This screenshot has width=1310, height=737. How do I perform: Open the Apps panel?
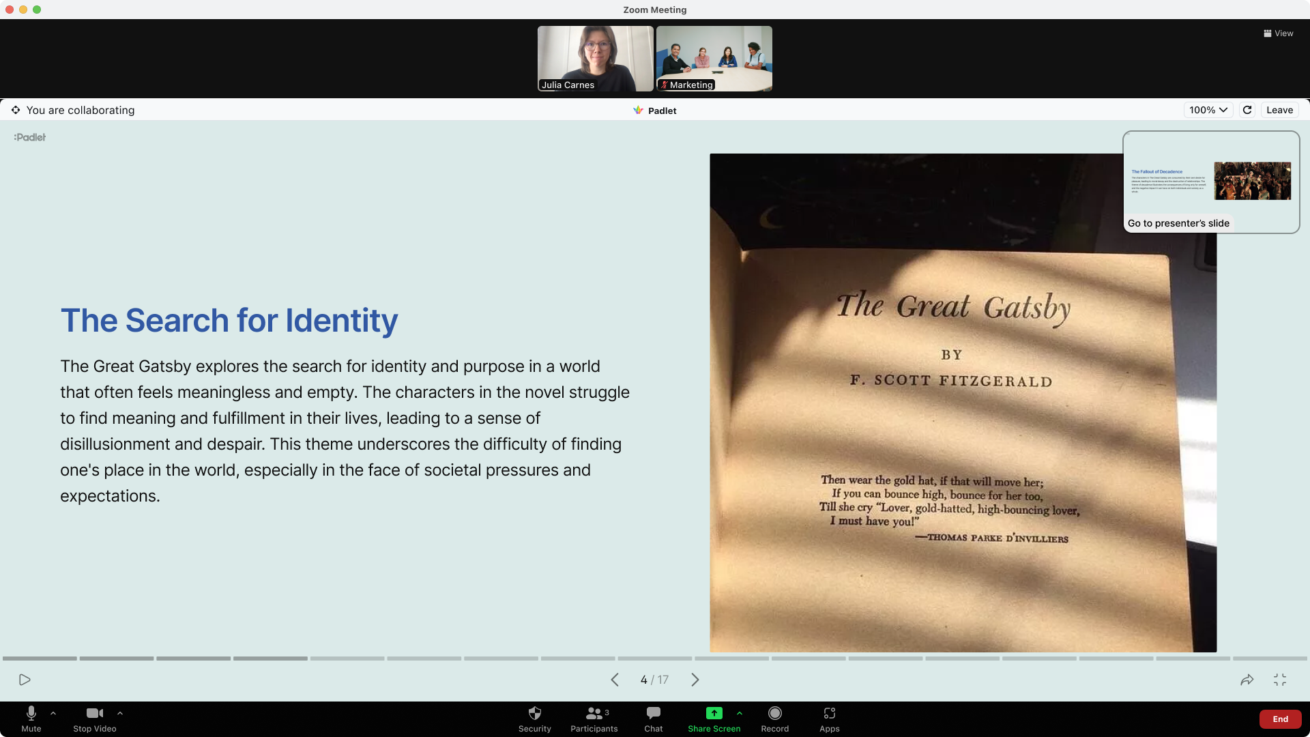pos(829,719)
